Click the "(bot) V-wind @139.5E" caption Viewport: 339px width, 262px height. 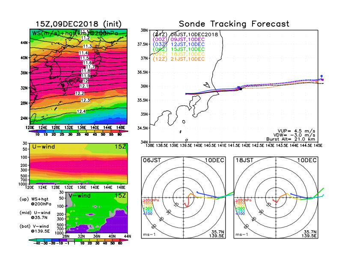pyautogui.click(x=35, y=229)
